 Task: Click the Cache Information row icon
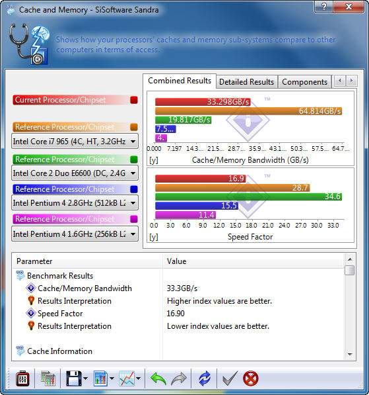point(20,351)
